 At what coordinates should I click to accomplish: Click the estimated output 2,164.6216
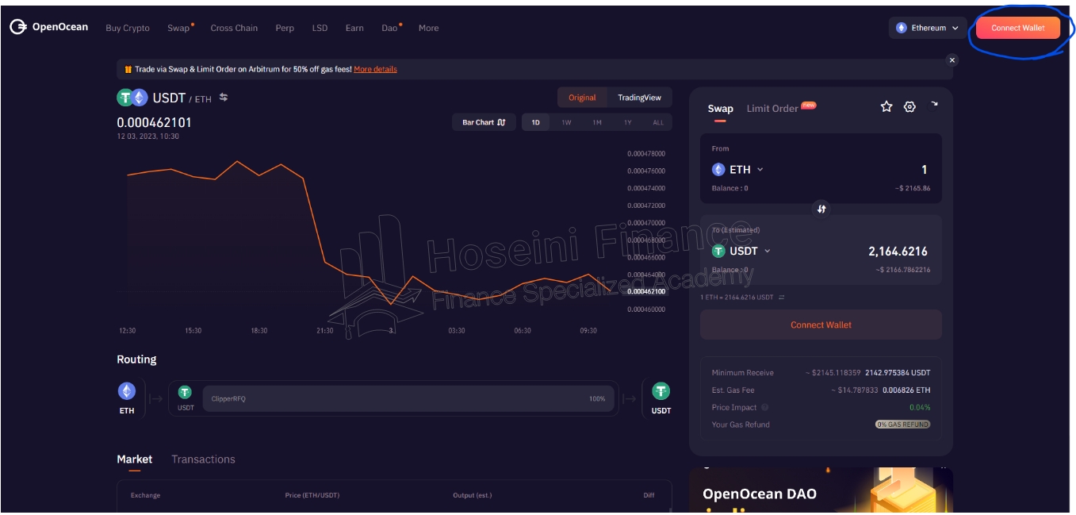898,252
